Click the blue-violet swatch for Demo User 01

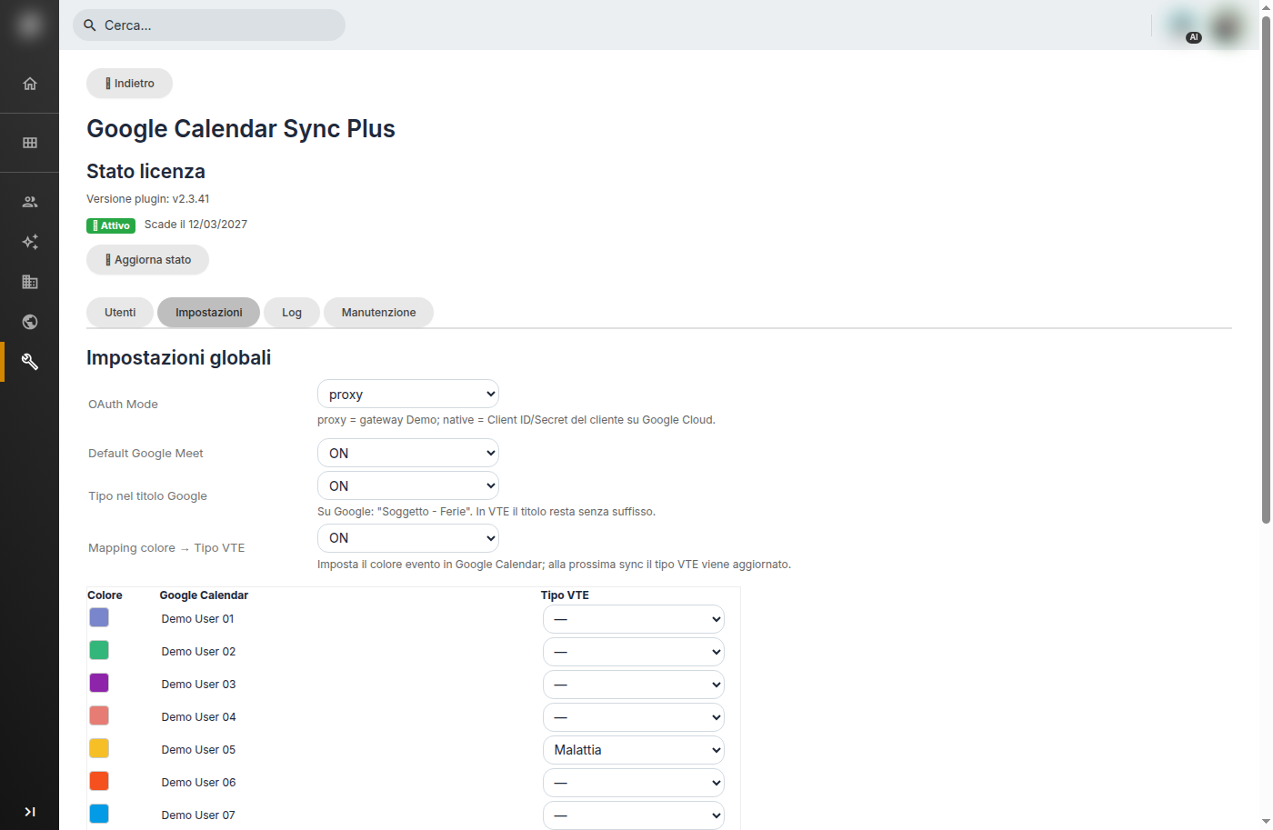pyautogui.click(x=99, y=617)
